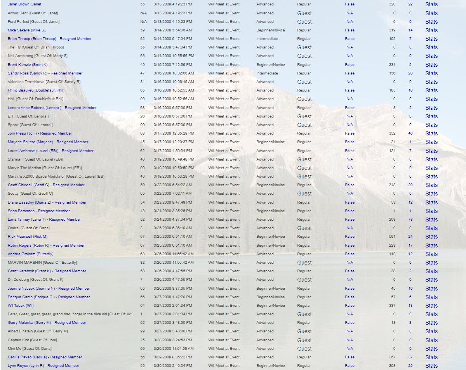466x370 pixels.
Task: Click Stats for guest Valentina Tereshkova
Action: [x=431, y=82]
